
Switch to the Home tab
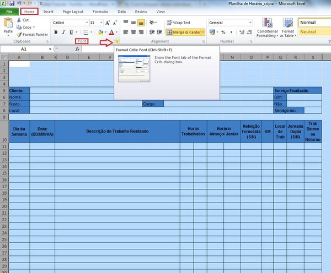[29, 12]
